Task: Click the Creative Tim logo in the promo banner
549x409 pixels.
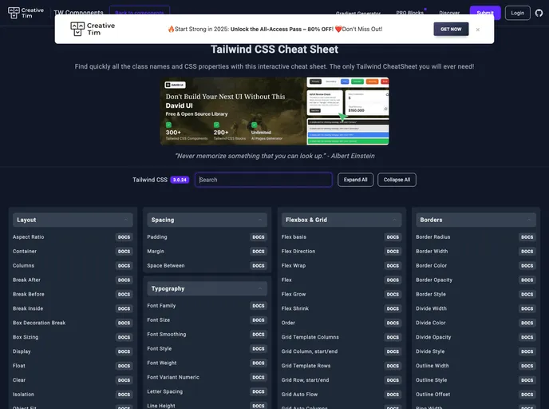Action: click(93, 29)
